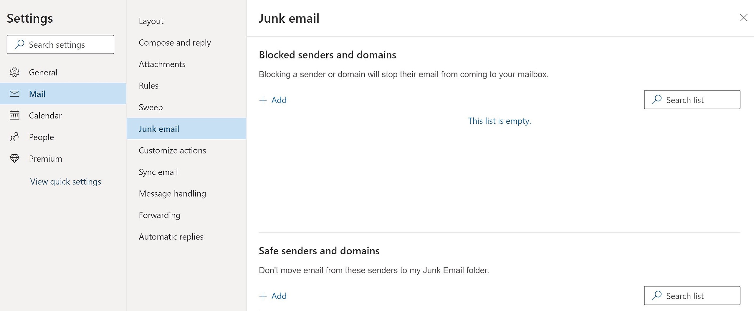Open Message handling options
The width and height of the screenshot is (754, 311).
click(172, 194)
